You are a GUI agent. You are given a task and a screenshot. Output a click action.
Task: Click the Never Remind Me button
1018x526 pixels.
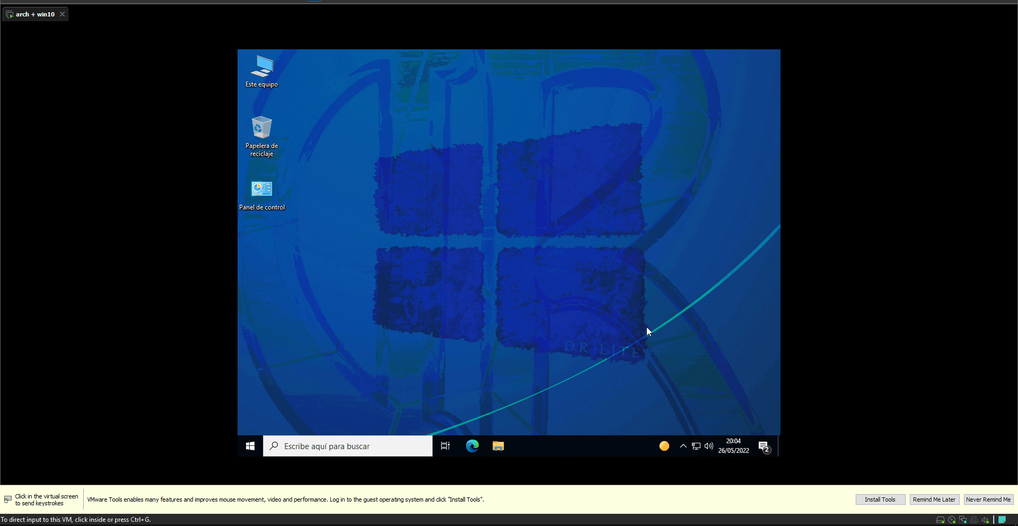pyautogui.click(x=988, y=499)
